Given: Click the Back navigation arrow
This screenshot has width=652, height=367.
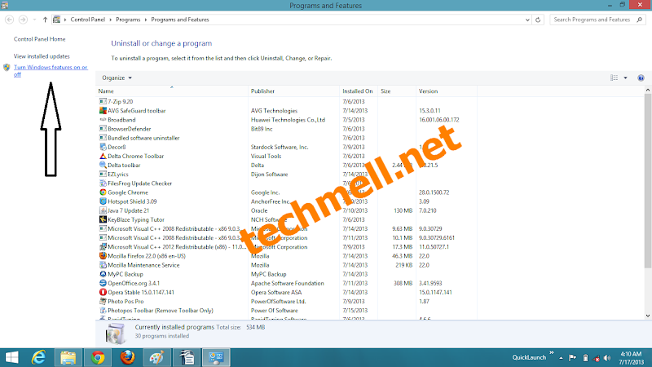Looking at the screenshot, I should pos(9,20).
